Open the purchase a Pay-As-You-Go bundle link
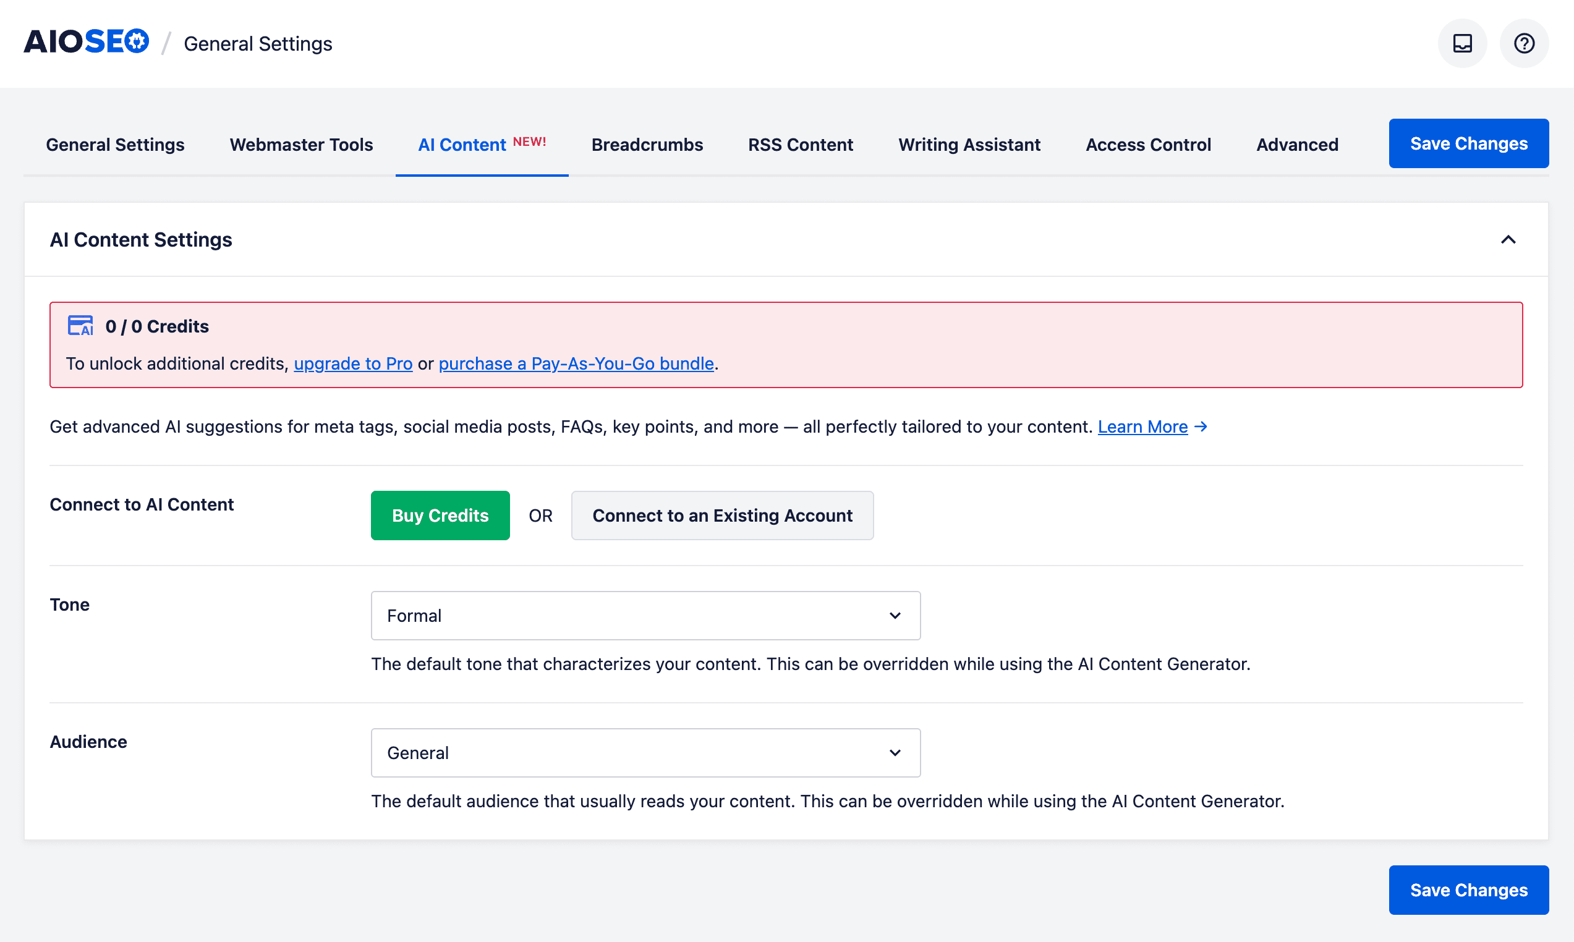The height and width of the screenshot is (942, 1574). click(x=576, y=363)
